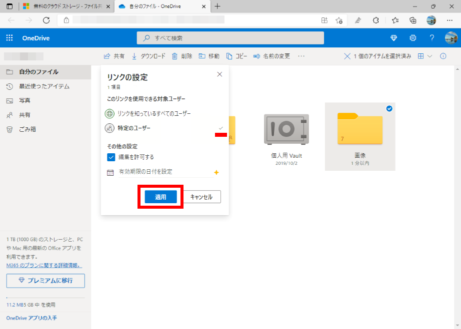The width and height of the screenshot is (461, 329).
Task: Click the premium star beside expiration date
Action: 216,172
